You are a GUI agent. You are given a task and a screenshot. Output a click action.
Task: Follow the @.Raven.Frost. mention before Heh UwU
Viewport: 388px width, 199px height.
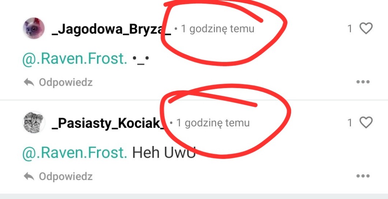click(75, 153)
